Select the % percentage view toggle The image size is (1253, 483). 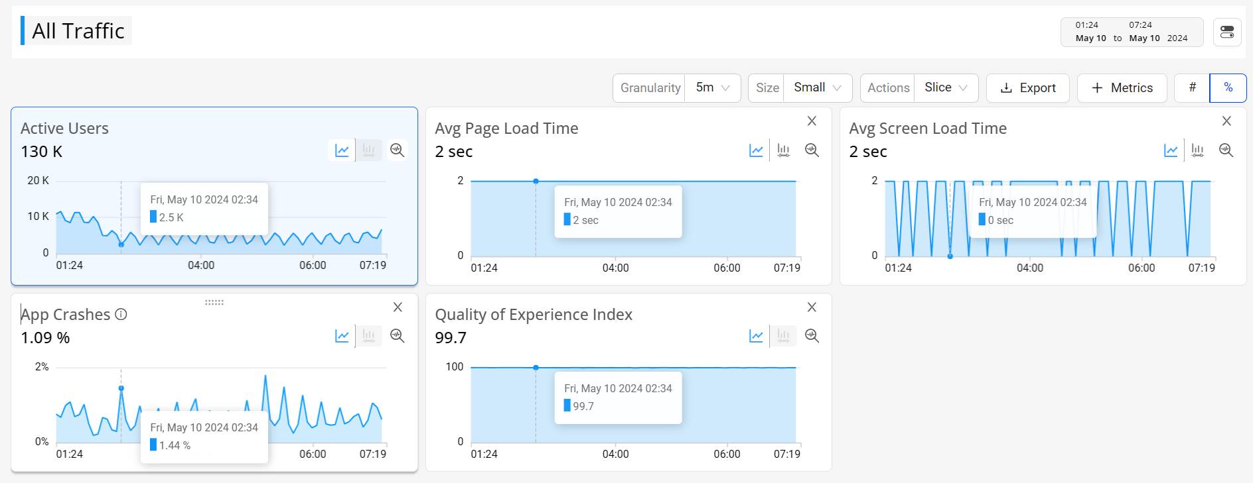1228,88
